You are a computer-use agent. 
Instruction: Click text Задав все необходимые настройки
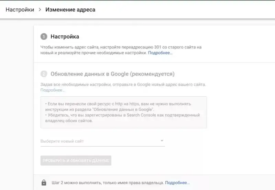[123, 85]
